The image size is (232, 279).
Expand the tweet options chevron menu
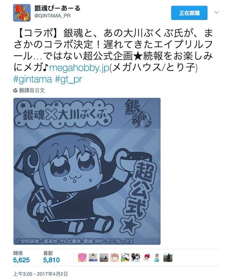[x=216, y=12]
